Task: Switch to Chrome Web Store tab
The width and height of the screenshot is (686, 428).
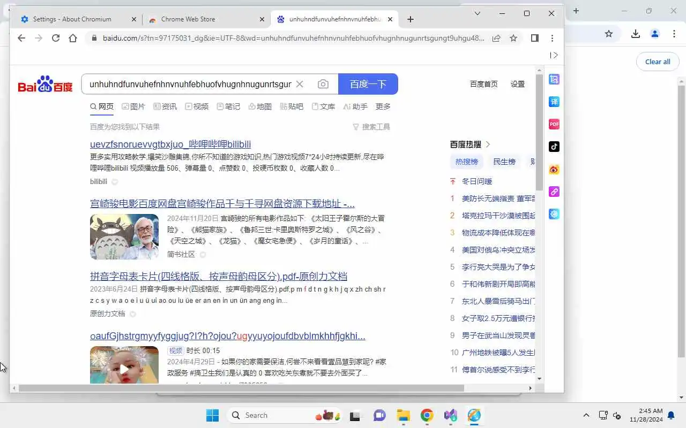Action: pyautogui.click(x=188, y=19)
